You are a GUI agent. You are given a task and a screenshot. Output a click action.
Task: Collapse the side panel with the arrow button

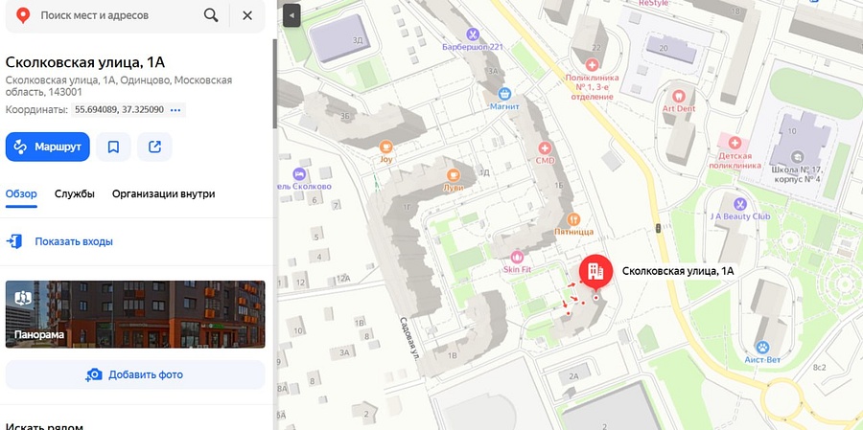(292, 16)
